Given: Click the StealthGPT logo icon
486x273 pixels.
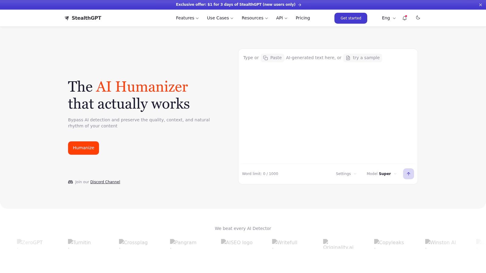Looking at the screenshot, I should pos(67,18).
